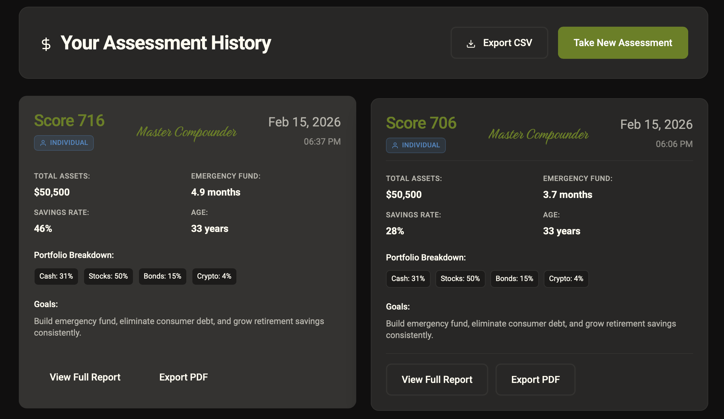Select Bonds: 15% chip in Score 706 card

pyautogui.click(x=514, y=279)
